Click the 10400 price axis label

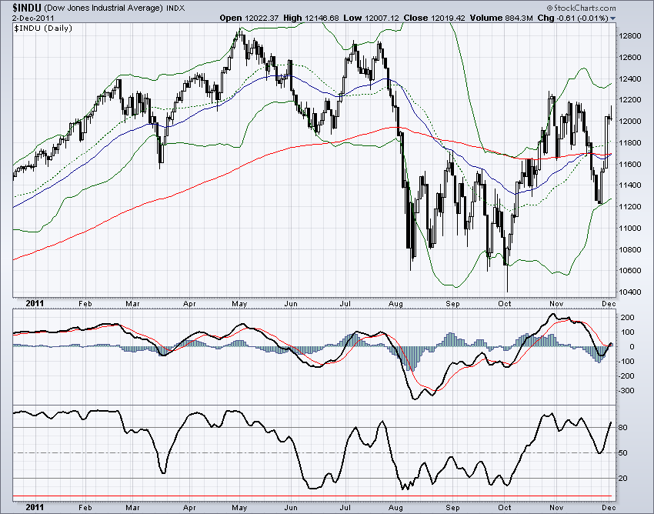(x=630, y=292)
